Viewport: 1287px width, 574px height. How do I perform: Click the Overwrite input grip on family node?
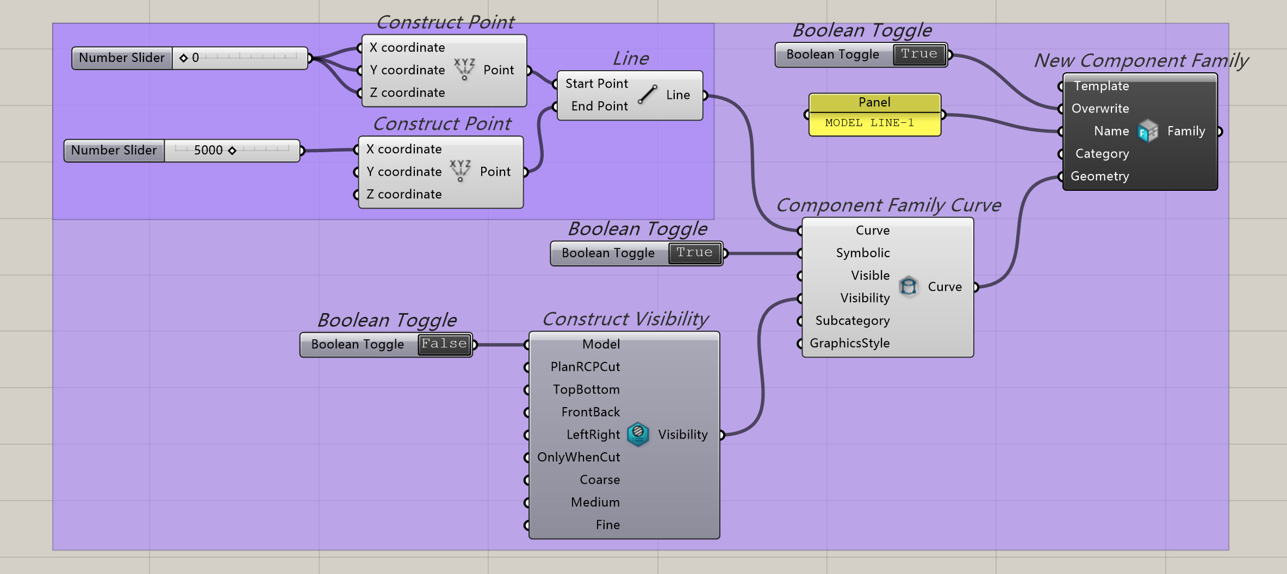point(1061,109)
